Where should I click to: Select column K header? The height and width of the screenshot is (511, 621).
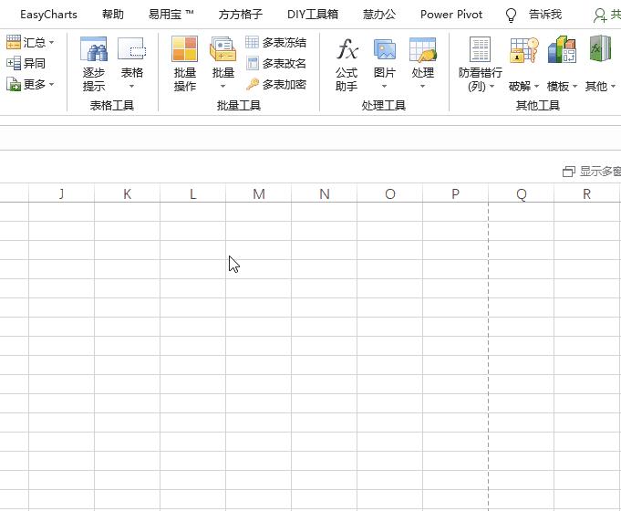[127, 193]
